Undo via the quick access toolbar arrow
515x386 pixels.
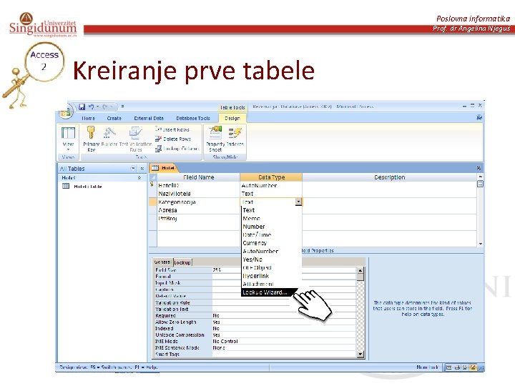(92, 107)
